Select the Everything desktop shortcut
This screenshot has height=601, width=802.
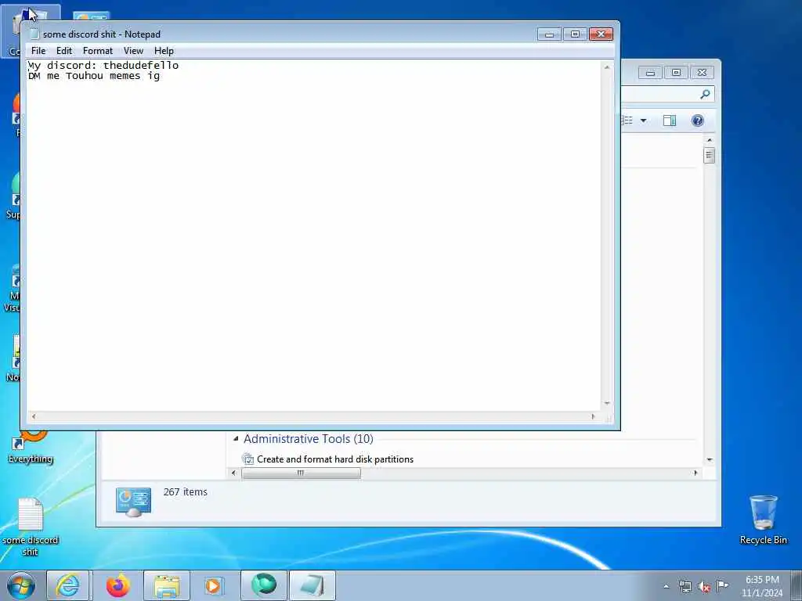click(x=31, y=447)
